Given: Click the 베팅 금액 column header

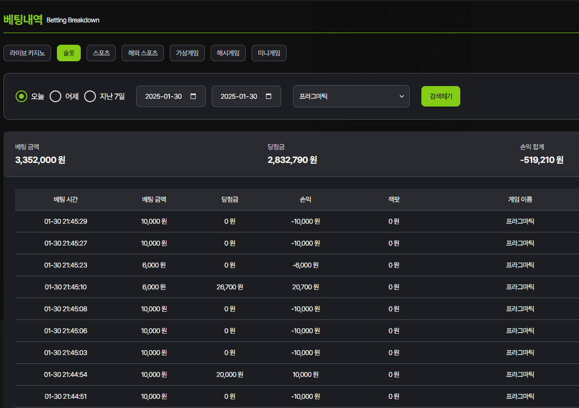Looking at the screenshot, I should click(154, 199).
